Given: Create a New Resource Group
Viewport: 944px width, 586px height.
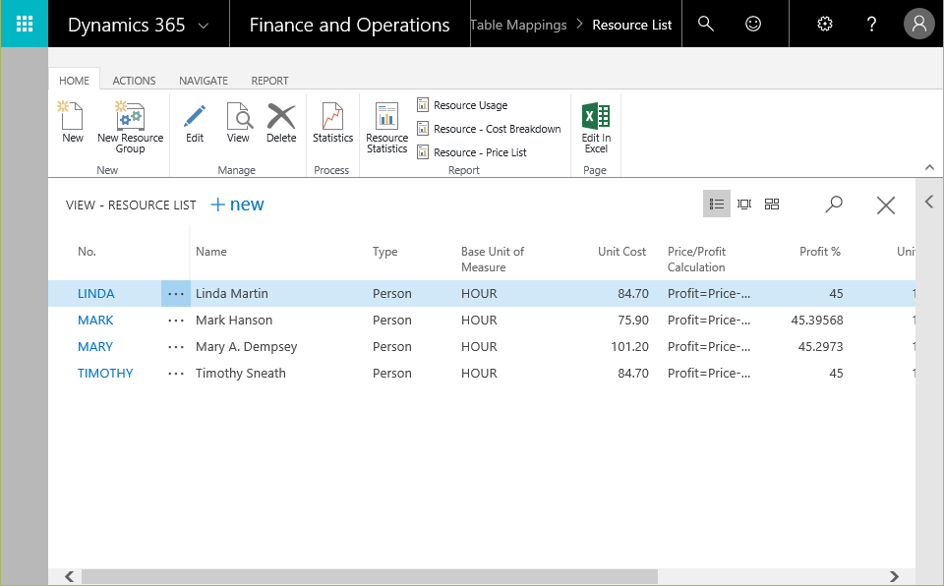Looking at the screenshot, I should 130,127.
